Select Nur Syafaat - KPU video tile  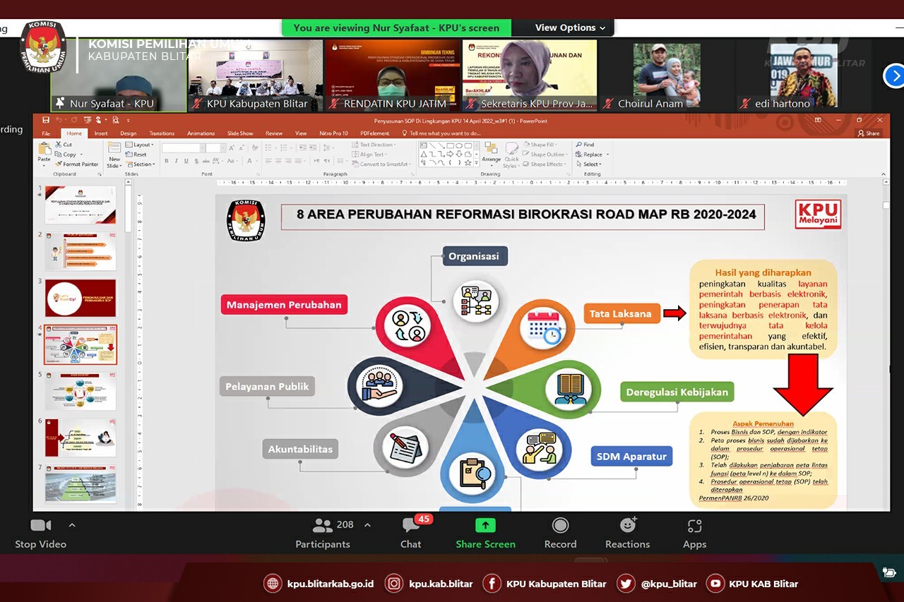point(118,76)
